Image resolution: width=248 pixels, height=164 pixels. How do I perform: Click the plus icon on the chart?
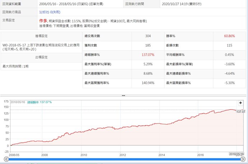point(240,103)
